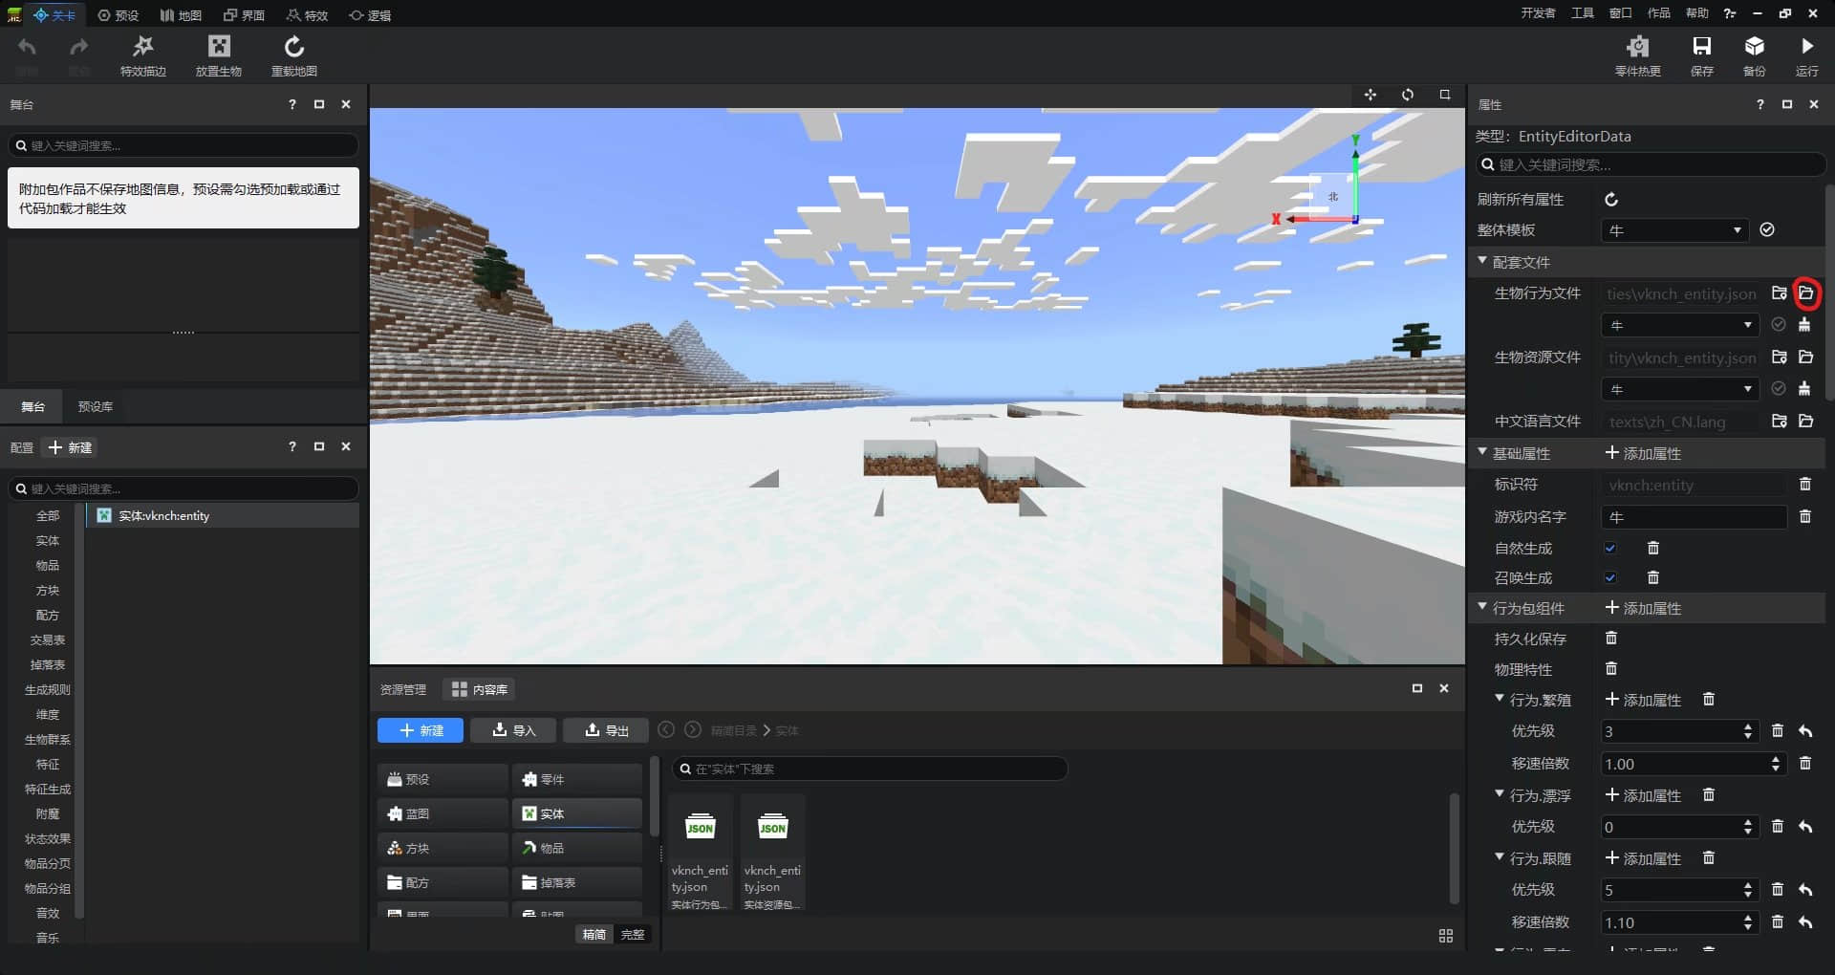Click the 刷新所有属性 refresh icon
Viewport: 1835px width, 975px height.
pyautogui.click(x=1611, y=199)
